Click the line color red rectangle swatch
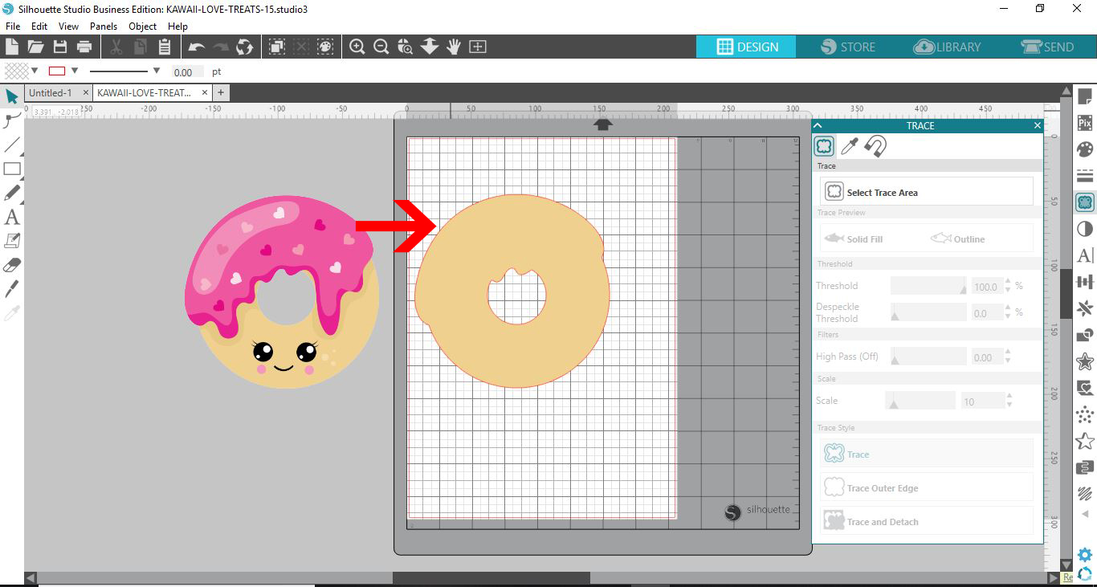This screenshot has width=1097, height=587. (57, 71)
